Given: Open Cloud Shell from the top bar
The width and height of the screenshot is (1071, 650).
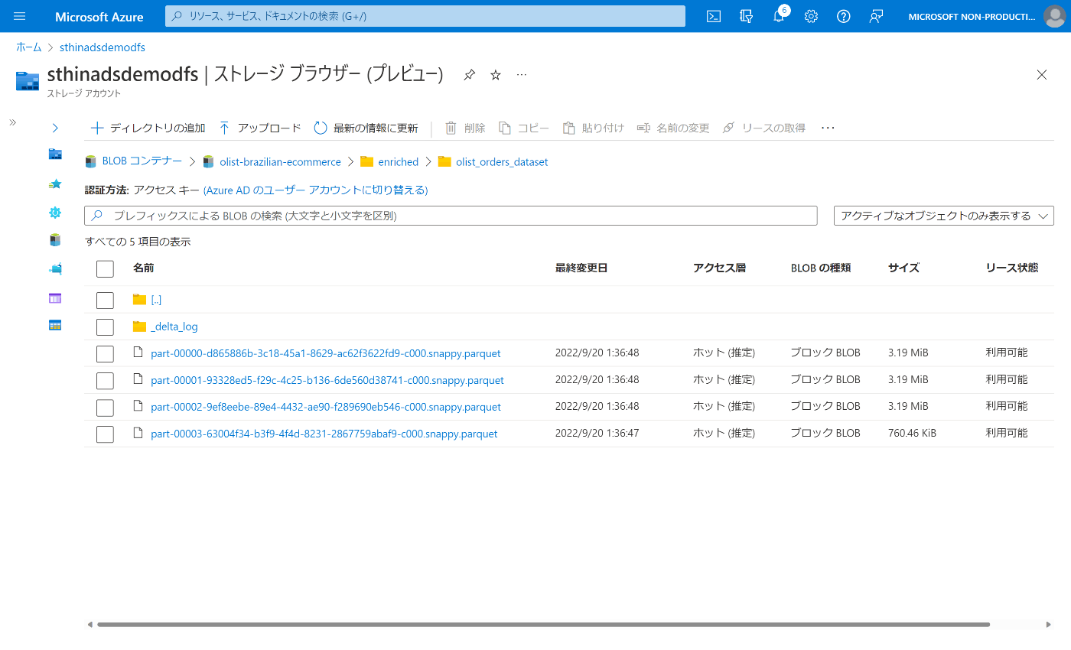Looking at the screenshot, I should coord(714,16).
